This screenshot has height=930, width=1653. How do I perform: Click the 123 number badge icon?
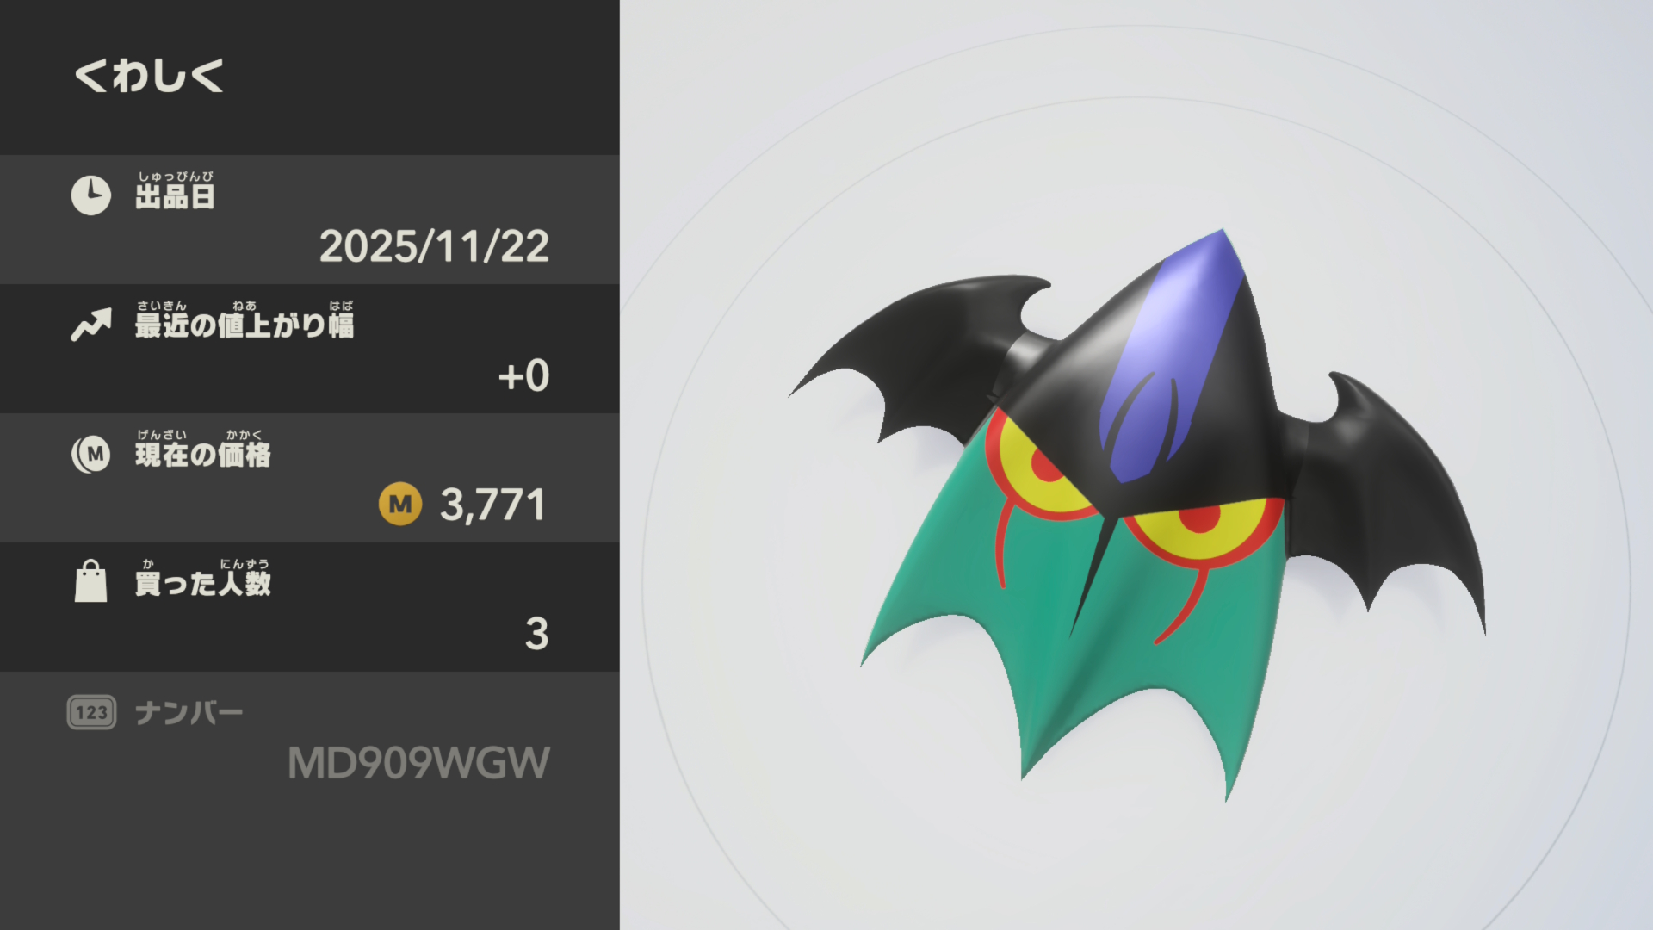pyautogui.click(x=91, y=712)
